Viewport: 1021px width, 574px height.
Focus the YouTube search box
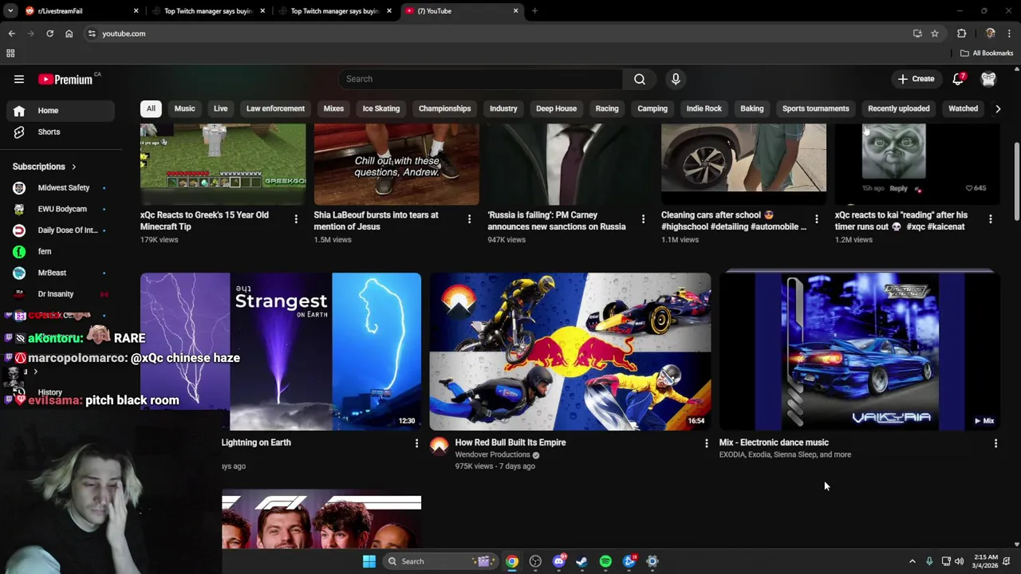click(x=481, y=79)
